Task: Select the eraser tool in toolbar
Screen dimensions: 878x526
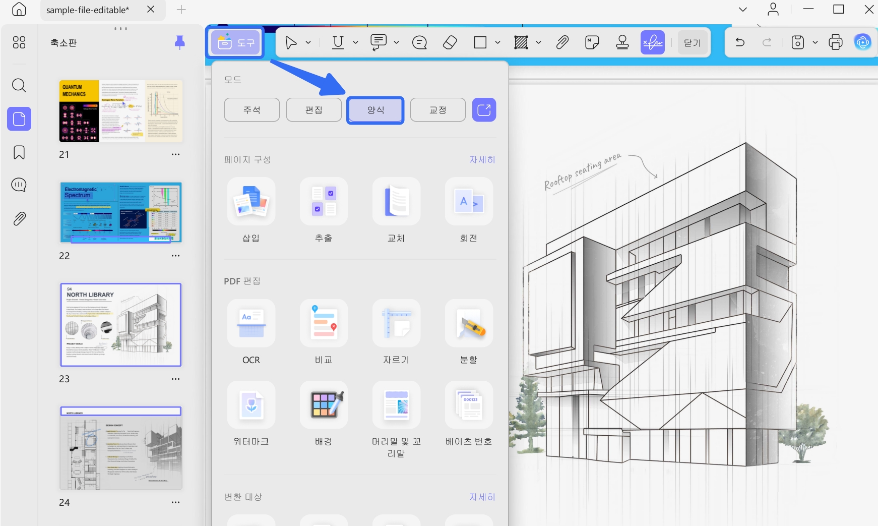Action: pos(450,42)
